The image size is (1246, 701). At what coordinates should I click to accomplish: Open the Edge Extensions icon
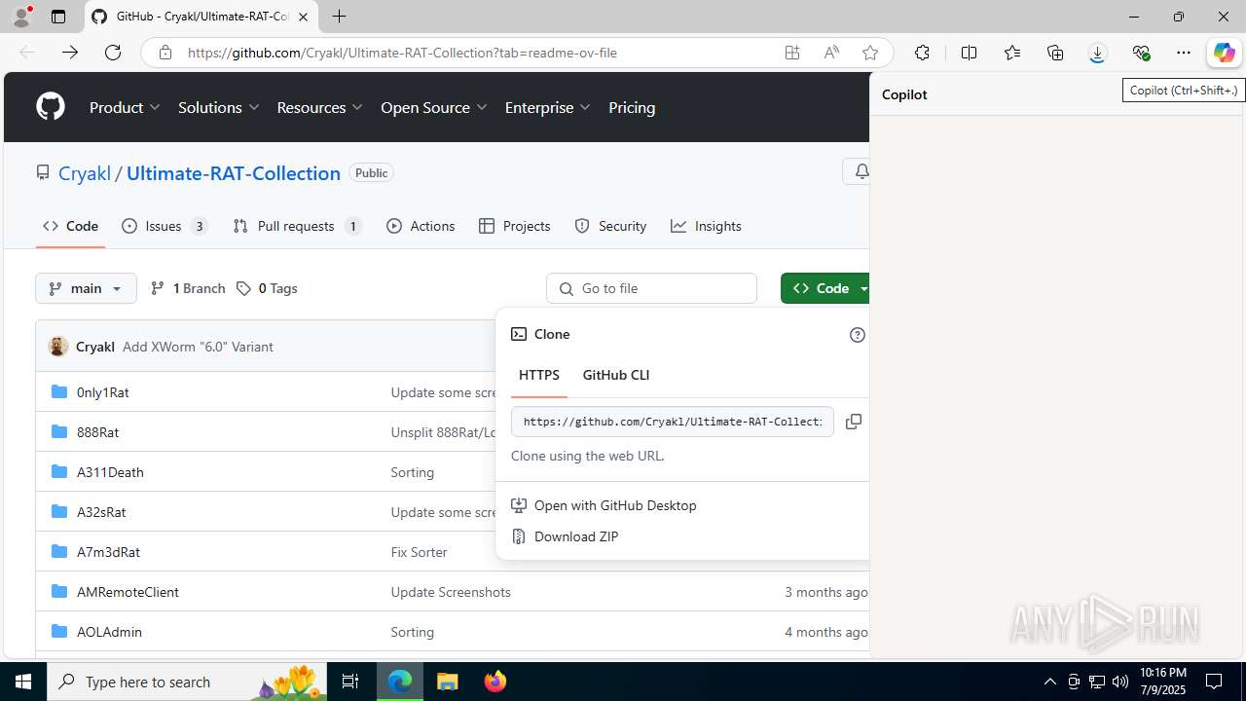[x=922, y=53]
